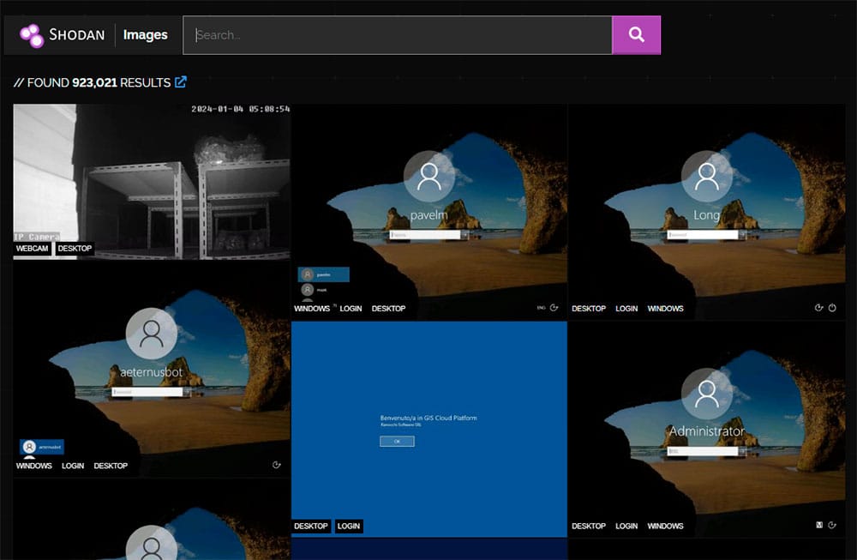Open the GIS Cloud Platform blue thumbnail
This screenshot has width=857, height=560.
[x=429, y=430]
